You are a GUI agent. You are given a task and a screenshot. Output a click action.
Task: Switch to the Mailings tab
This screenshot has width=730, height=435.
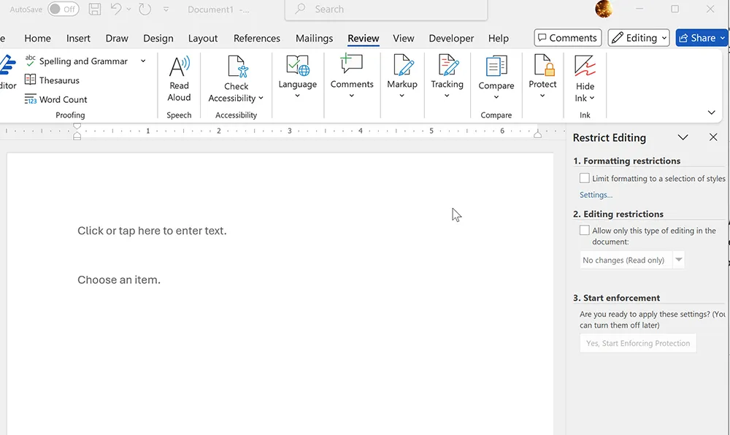(314, 38)
